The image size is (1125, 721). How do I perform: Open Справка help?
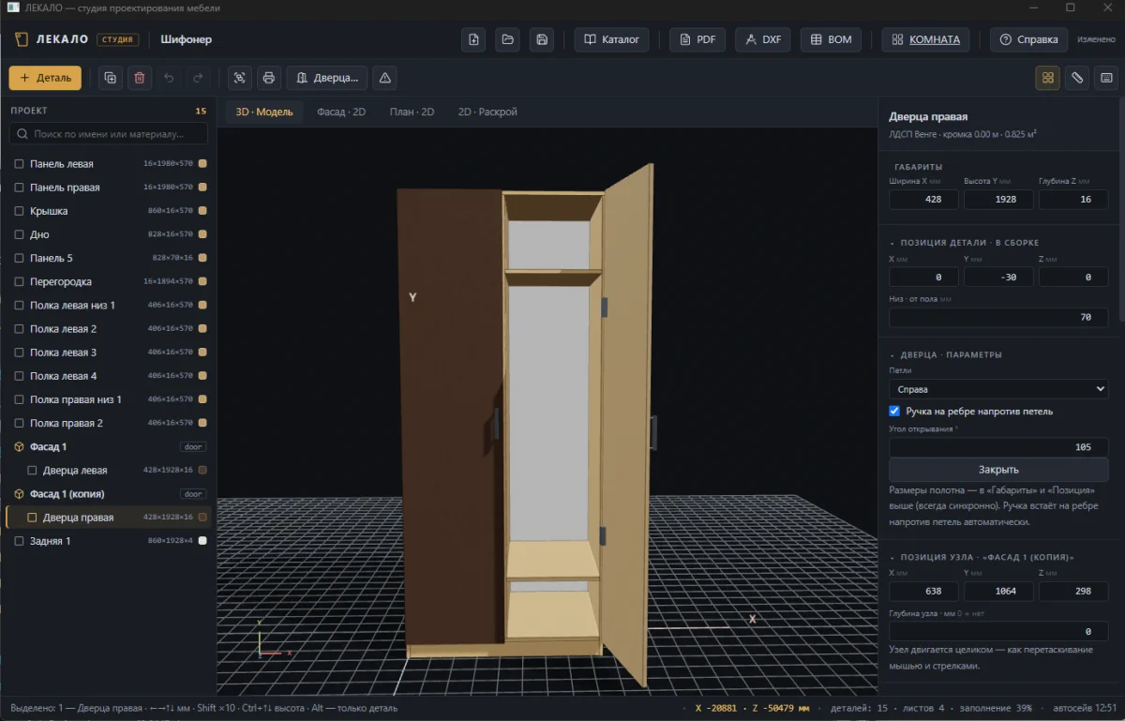pyautogui.click(x=1028, y=39)
